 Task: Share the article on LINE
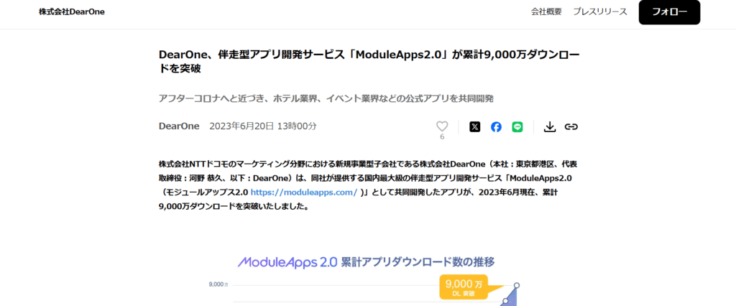pyautogui.click(x=517, y=126)
